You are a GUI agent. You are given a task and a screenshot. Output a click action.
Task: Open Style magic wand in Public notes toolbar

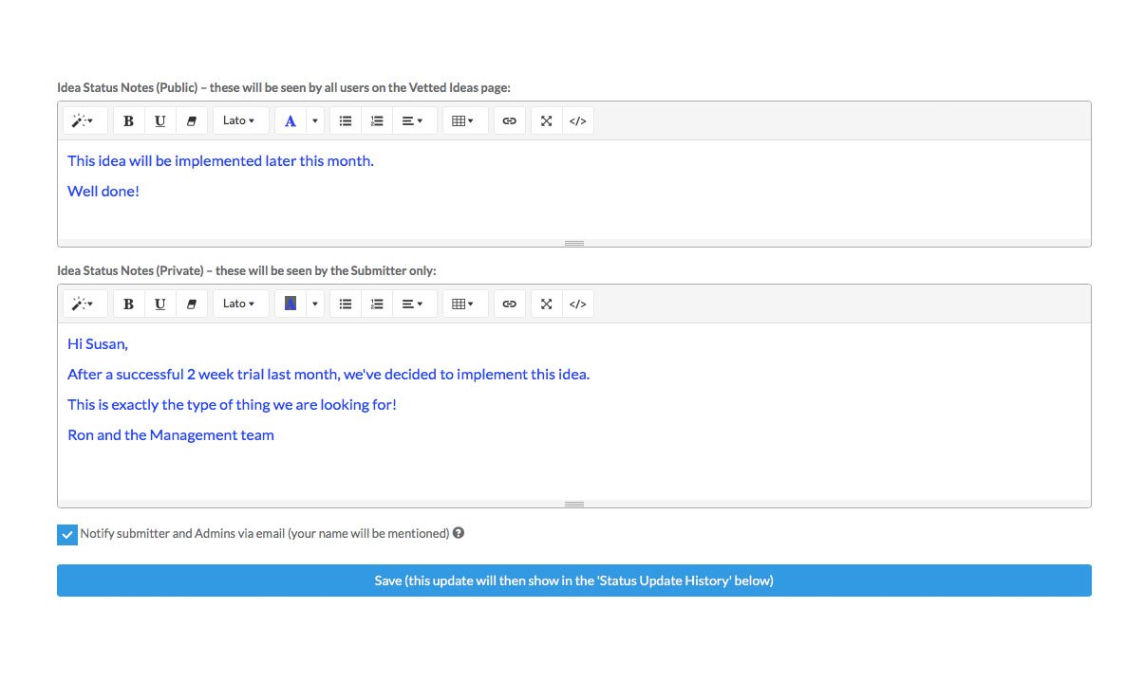(x=84, y=120)
